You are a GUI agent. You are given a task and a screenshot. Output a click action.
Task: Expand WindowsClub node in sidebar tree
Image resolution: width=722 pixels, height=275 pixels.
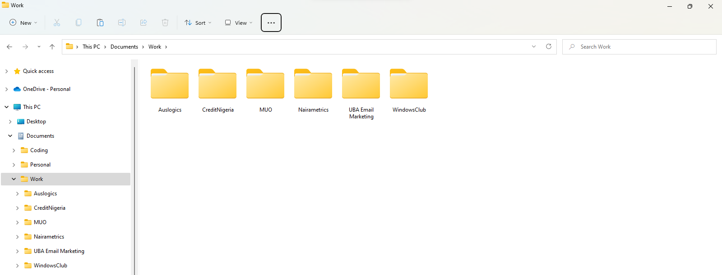coord(17,266)
